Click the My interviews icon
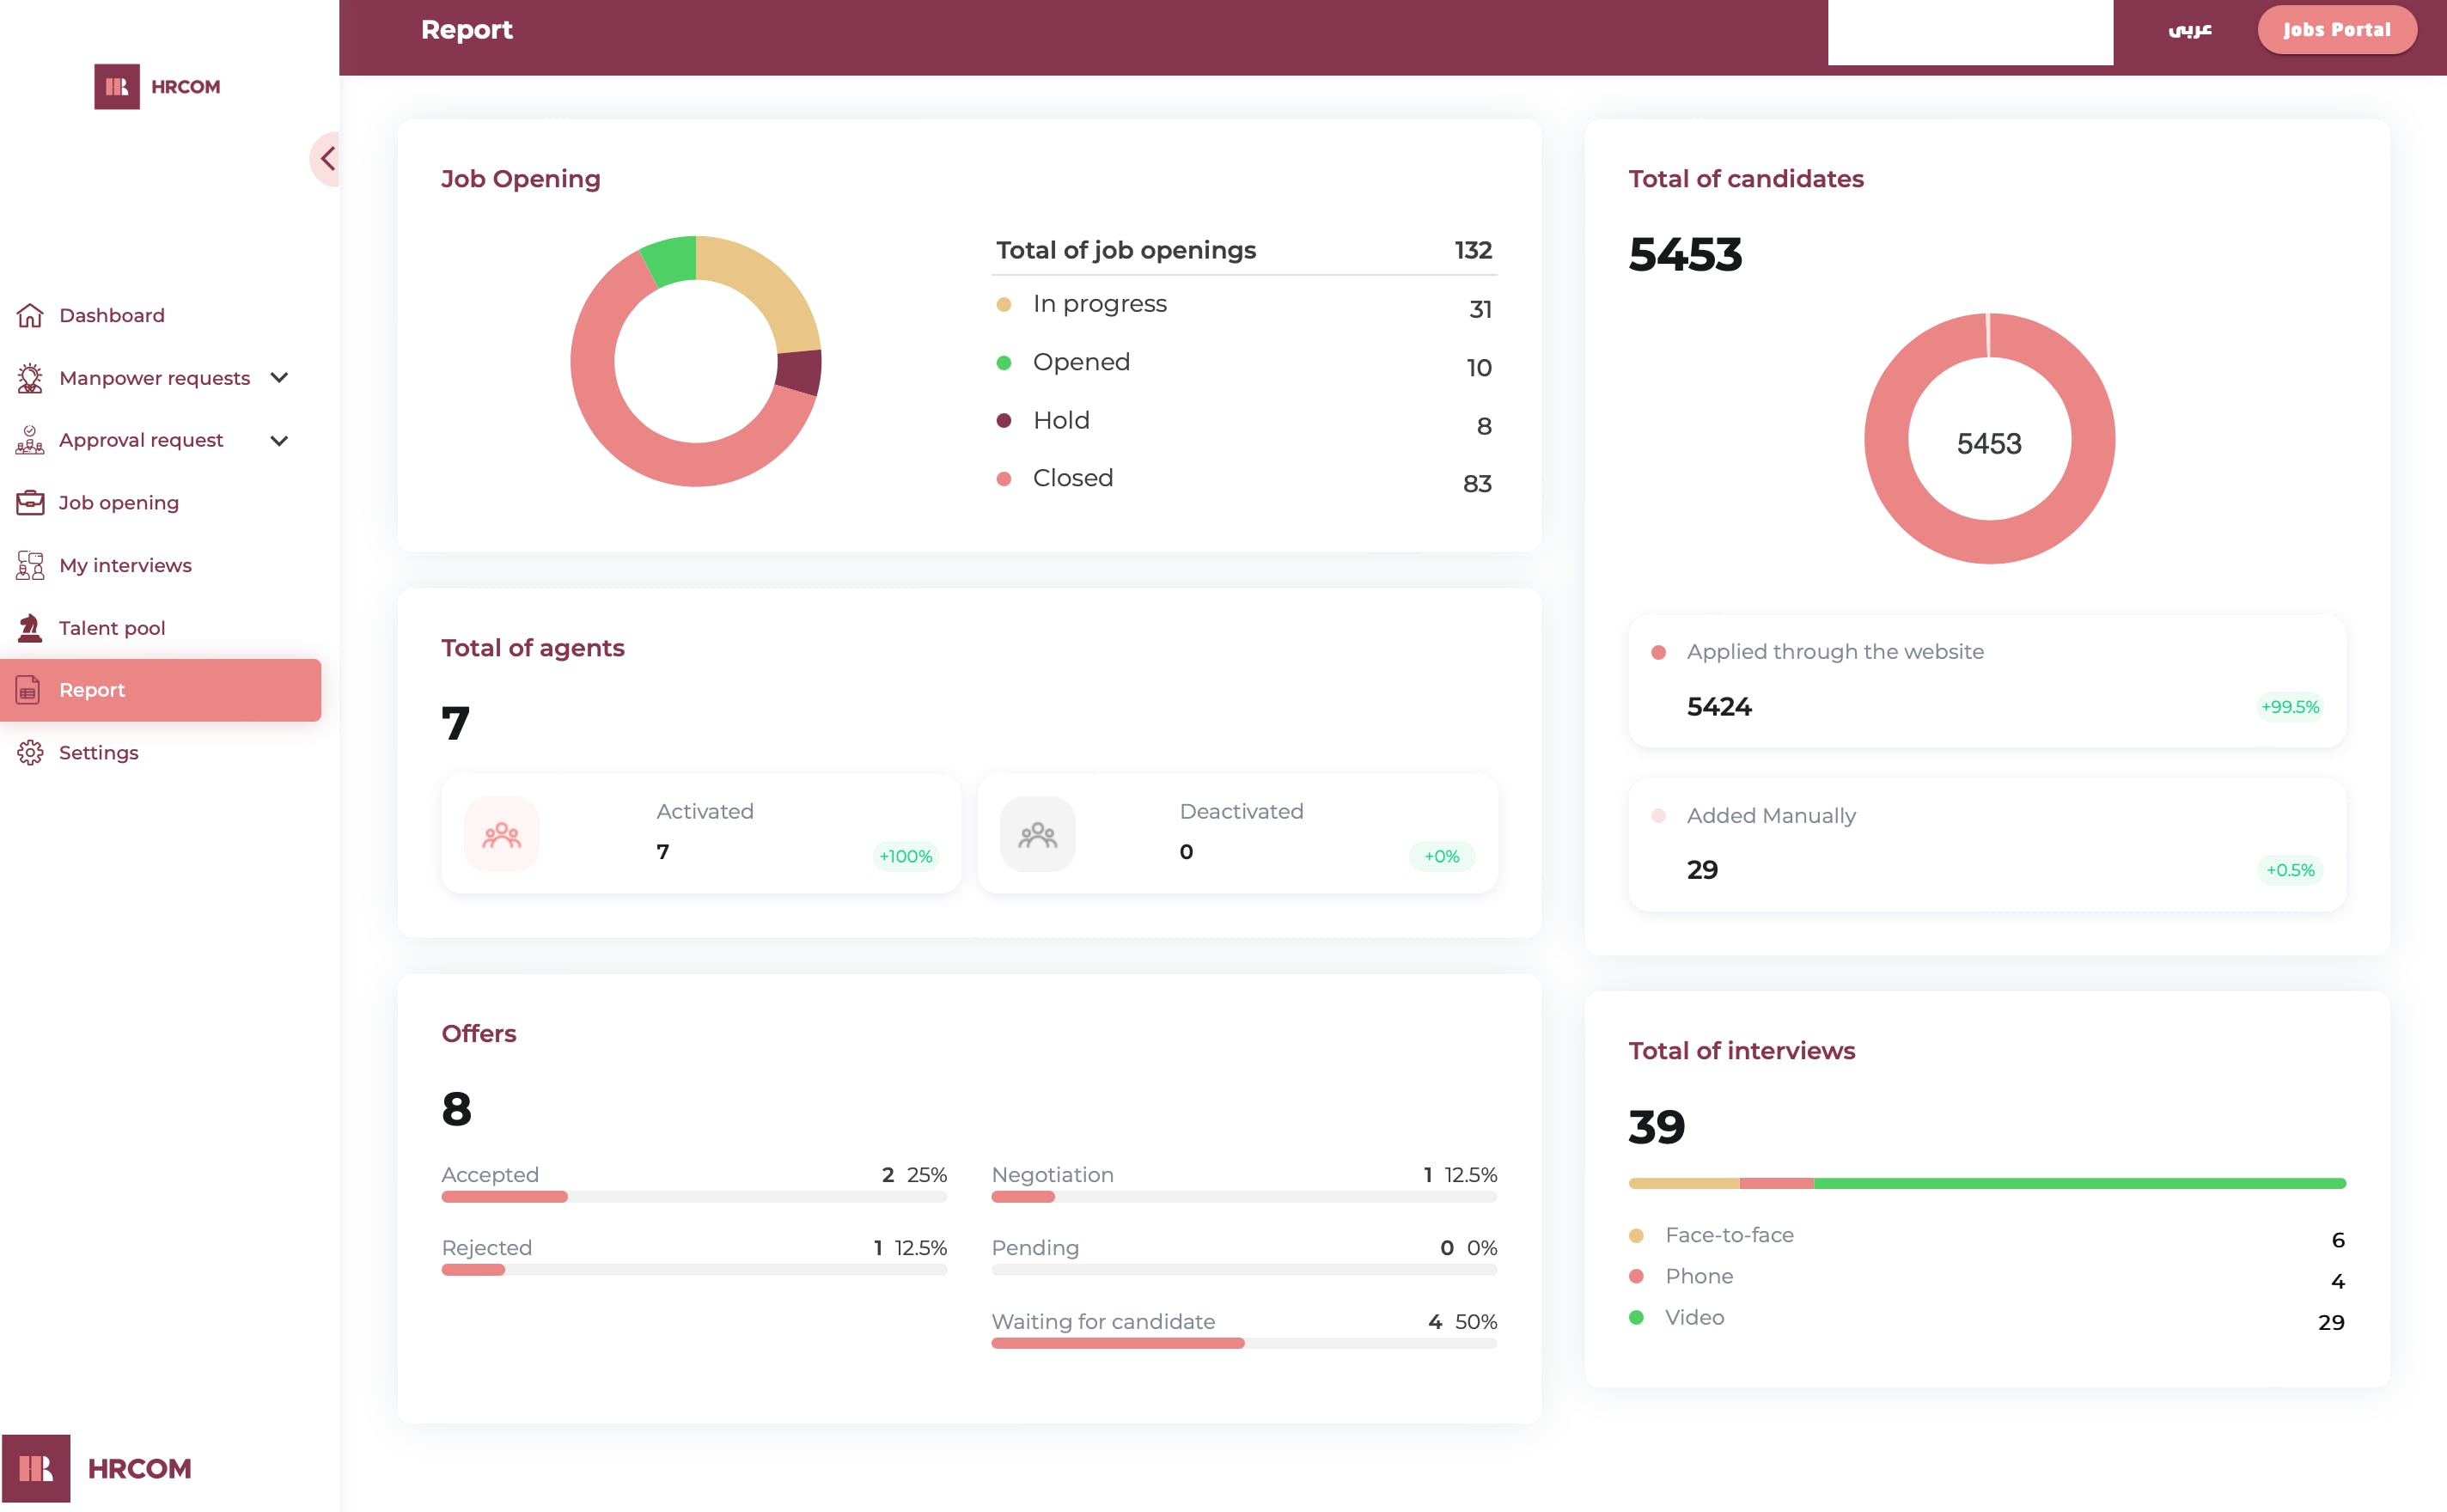The image size is (2447, 1512). [30, 565]
